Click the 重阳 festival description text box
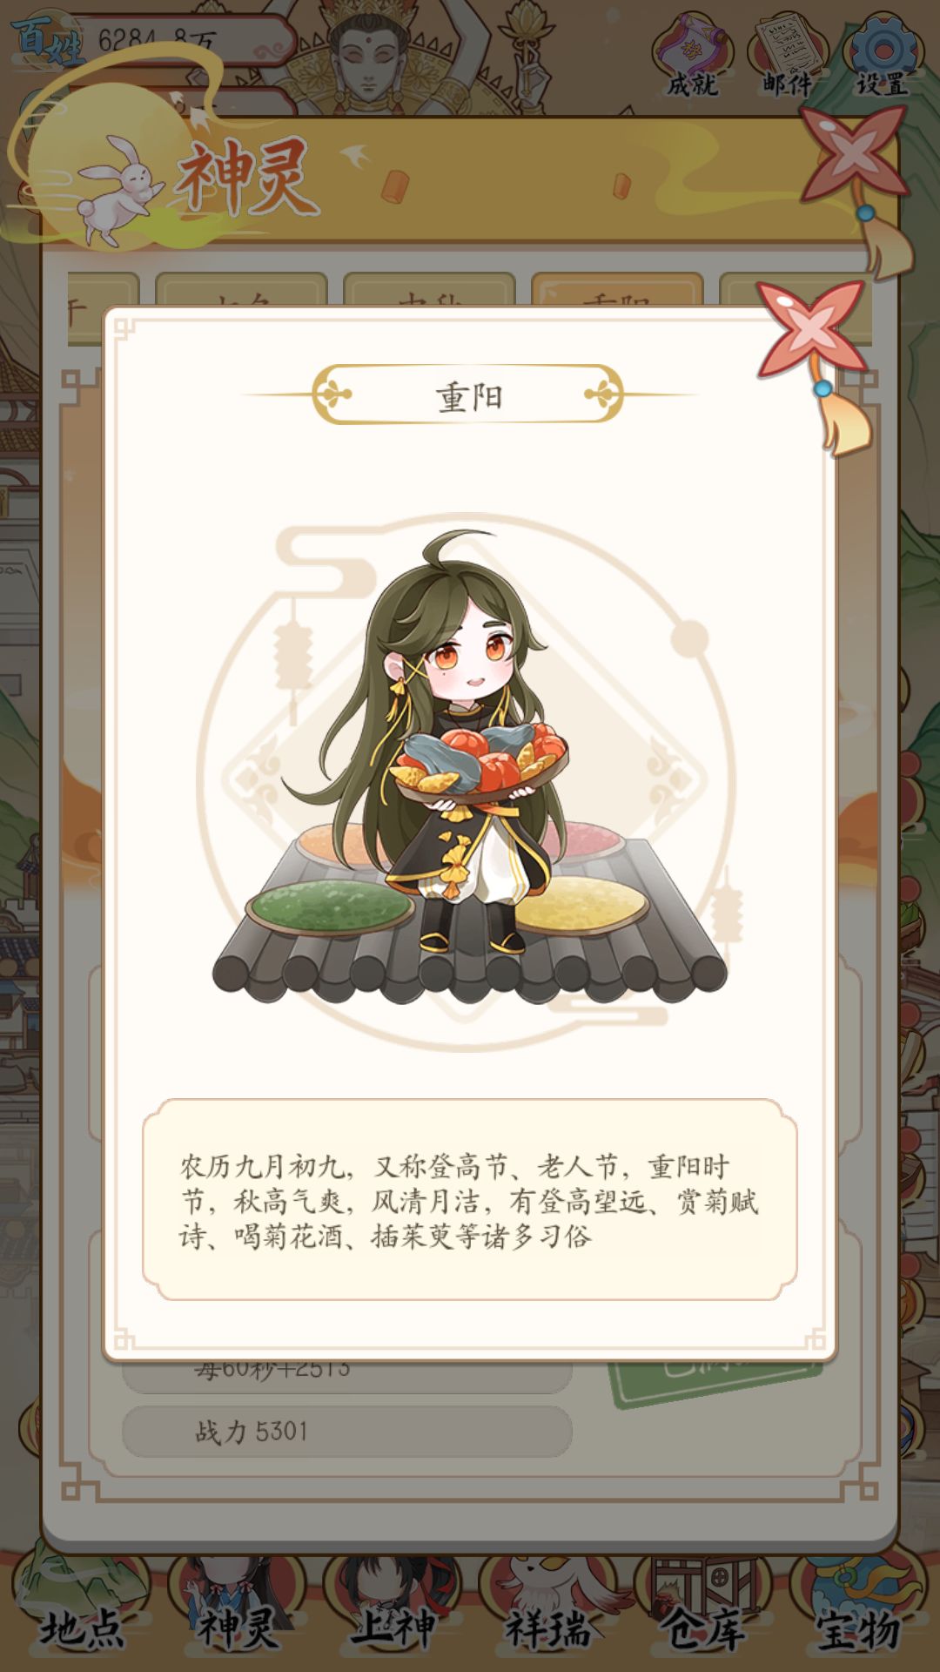 (x=470, y=1200)
